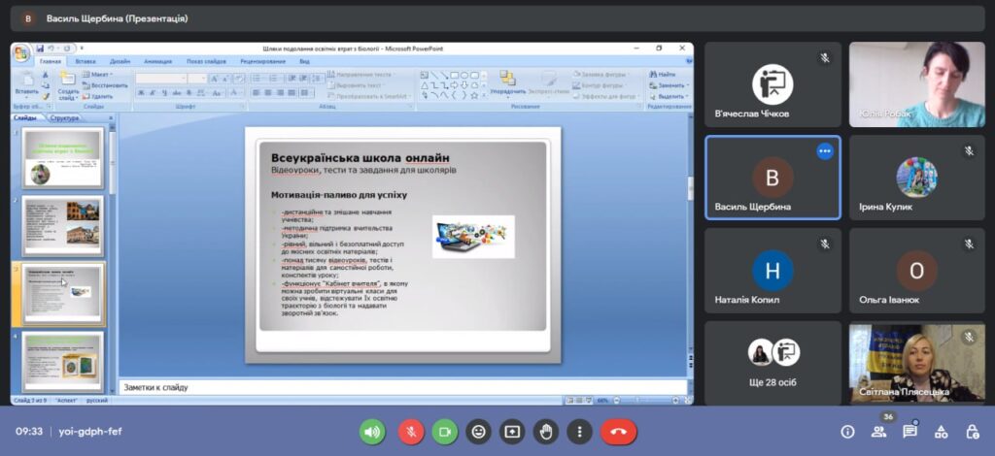Select the oval shape in shapes gallery
This screenshot has height=456, width=995.
tap(464, 75)
